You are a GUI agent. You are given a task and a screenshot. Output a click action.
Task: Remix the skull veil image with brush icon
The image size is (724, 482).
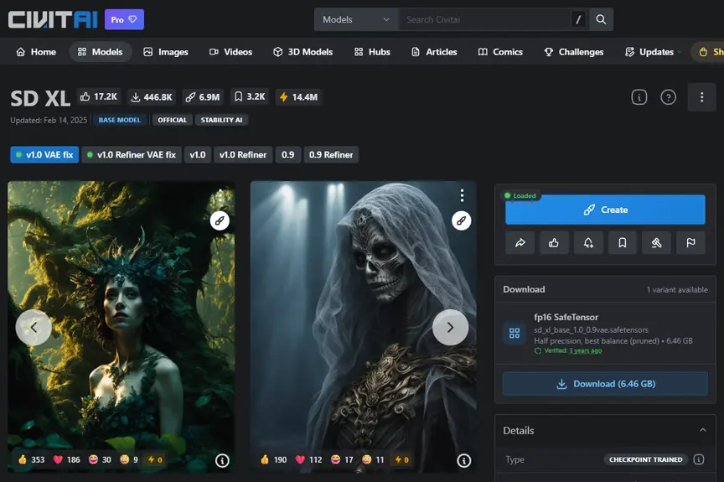point(461,220)
